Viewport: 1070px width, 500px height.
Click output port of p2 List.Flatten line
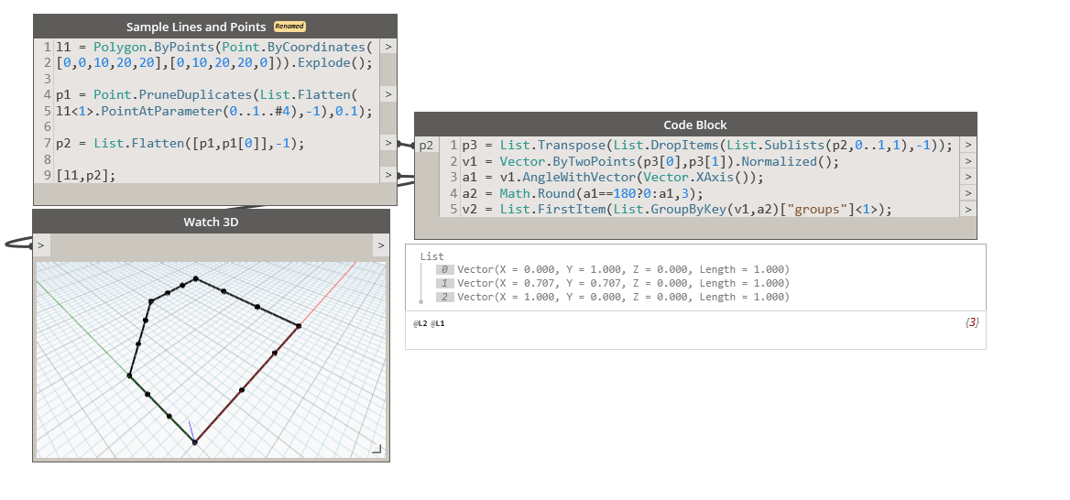click(388, 143)
